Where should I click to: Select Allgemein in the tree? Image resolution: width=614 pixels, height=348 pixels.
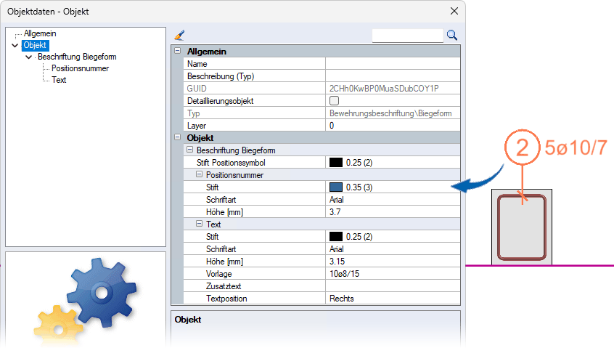40,33
